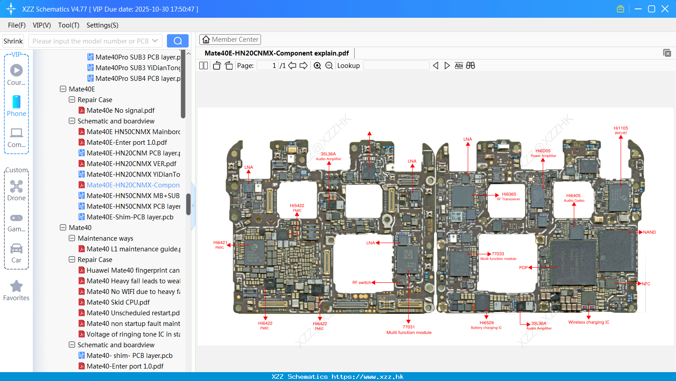This screenshot has height=381, width=676.
Task: Click the restore panel icon at top right
Action: (667, 53)
